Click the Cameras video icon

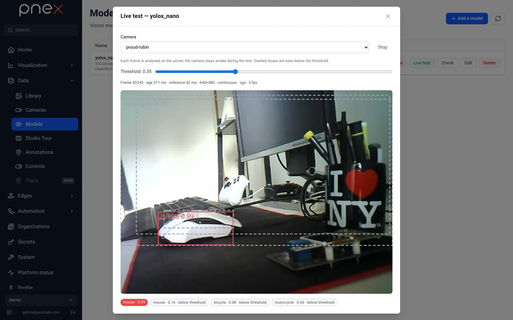18,110
